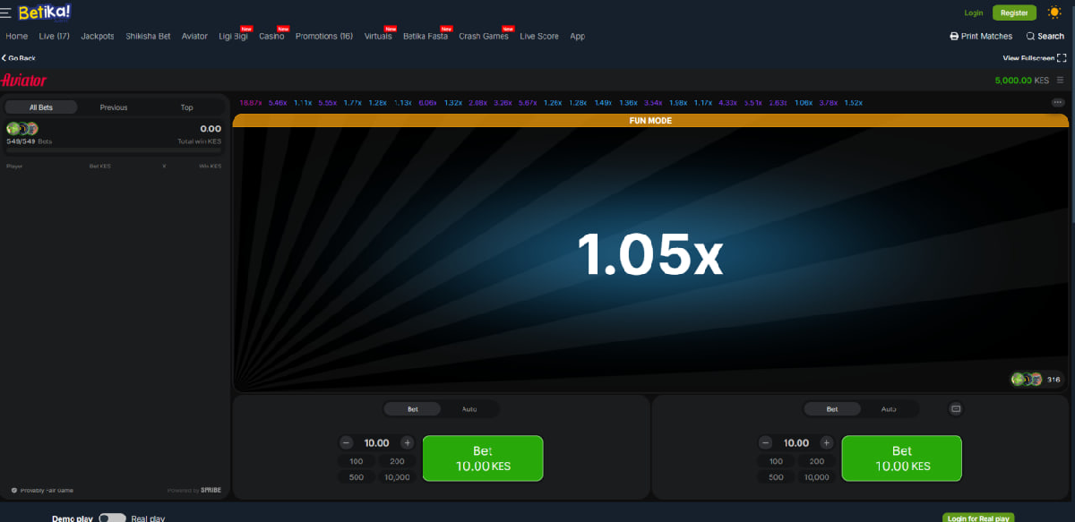Increase second bet amount with plus
This screenshot has height=522, width=1075.
click(x=826, y=442)
